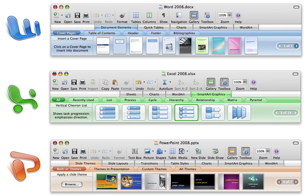Switch to the WordArt tab in Excel
This screenshot has height=196, width=304.
pyautogui.click(x=178, y=94)
